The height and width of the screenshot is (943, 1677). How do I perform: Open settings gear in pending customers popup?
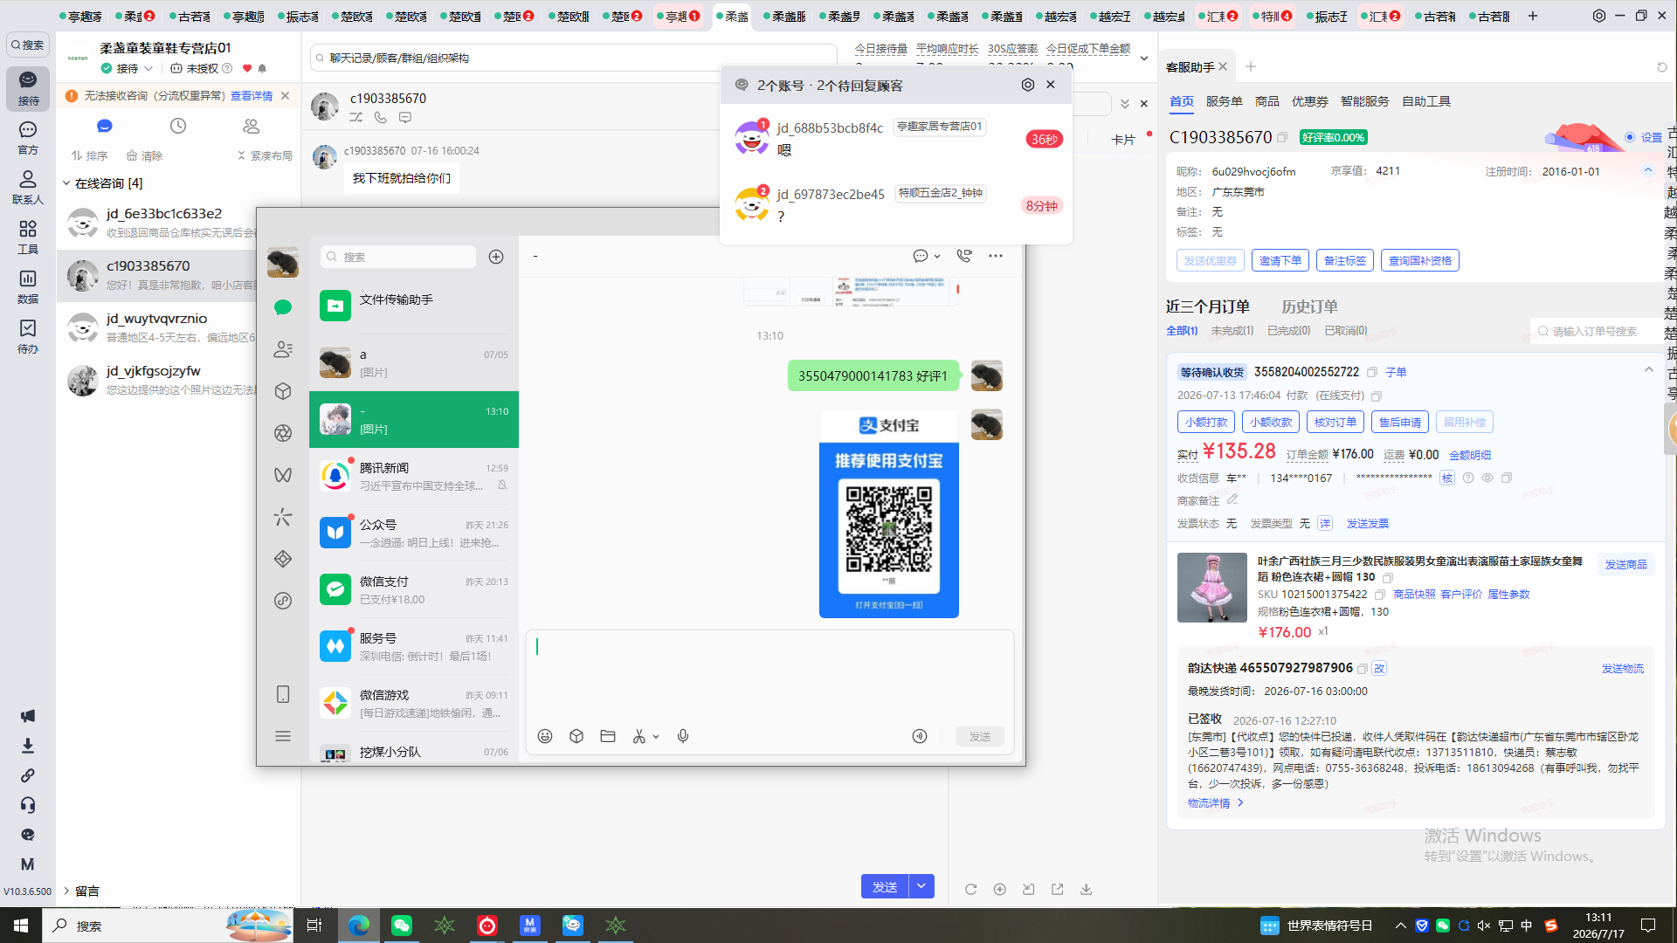point(1028,85)
